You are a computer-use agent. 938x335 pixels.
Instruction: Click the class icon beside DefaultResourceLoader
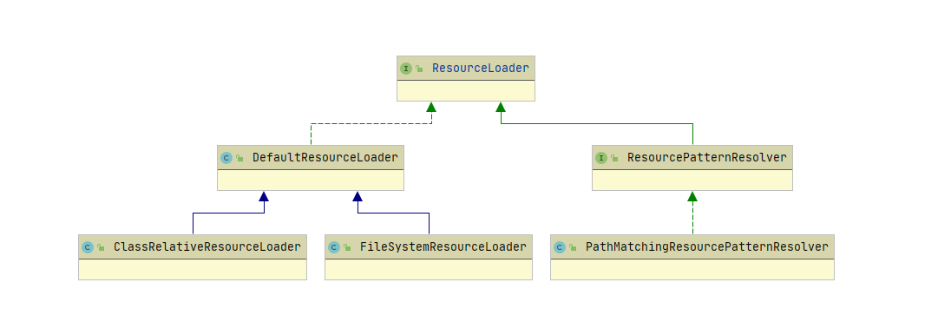(226, 158)
